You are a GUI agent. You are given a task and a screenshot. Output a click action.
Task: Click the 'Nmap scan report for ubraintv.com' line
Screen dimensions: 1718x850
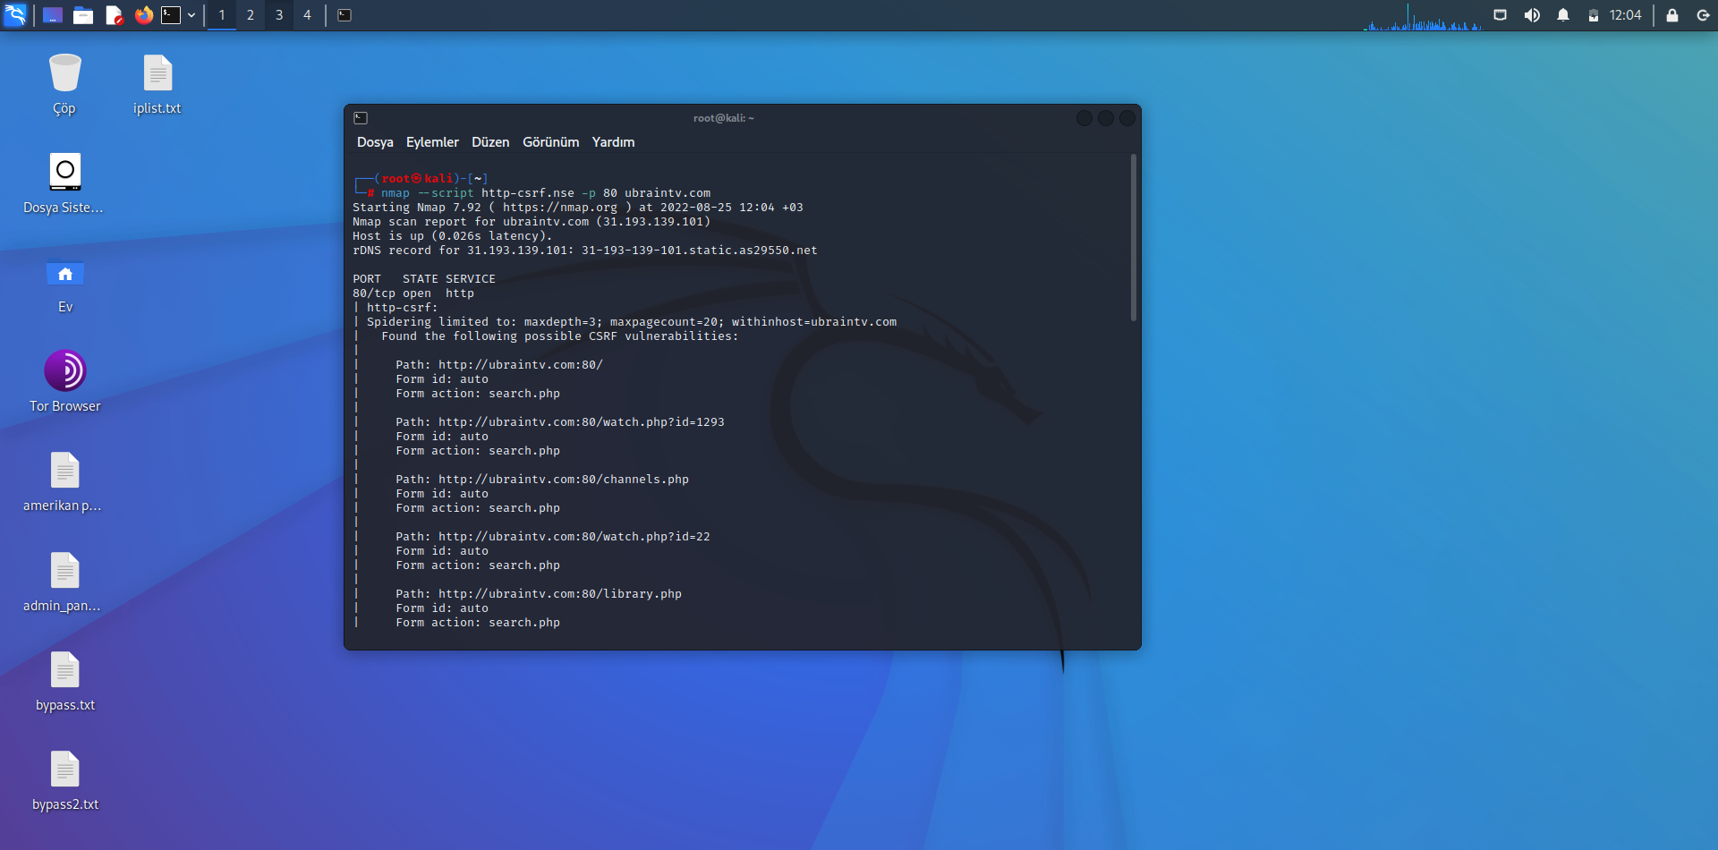coord(532,222)
